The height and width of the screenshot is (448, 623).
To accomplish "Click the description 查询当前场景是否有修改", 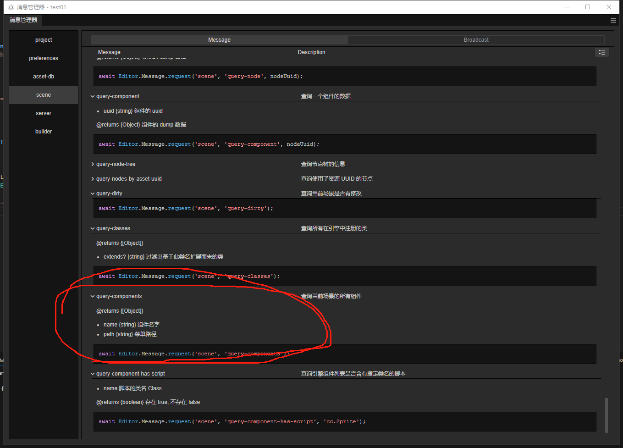I will point(331,194).
